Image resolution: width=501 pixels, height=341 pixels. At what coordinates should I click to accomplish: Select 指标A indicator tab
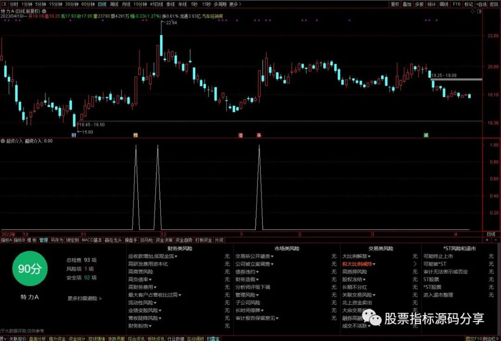[6, 240]
